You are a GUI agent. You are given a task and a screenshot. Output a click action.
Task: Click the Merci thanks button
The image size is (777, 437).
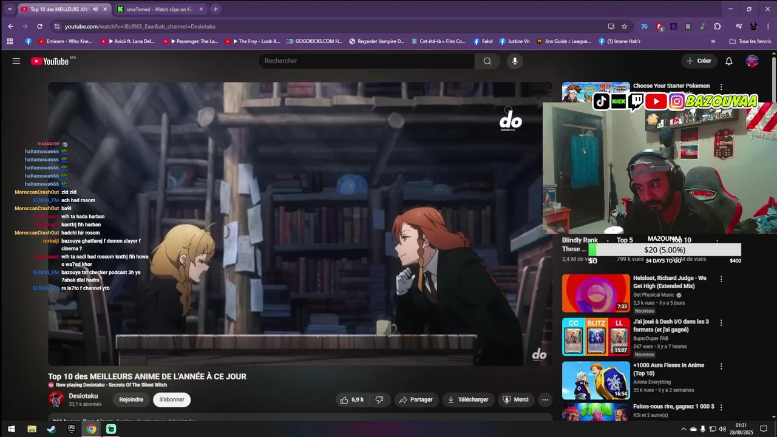(515, 399)
